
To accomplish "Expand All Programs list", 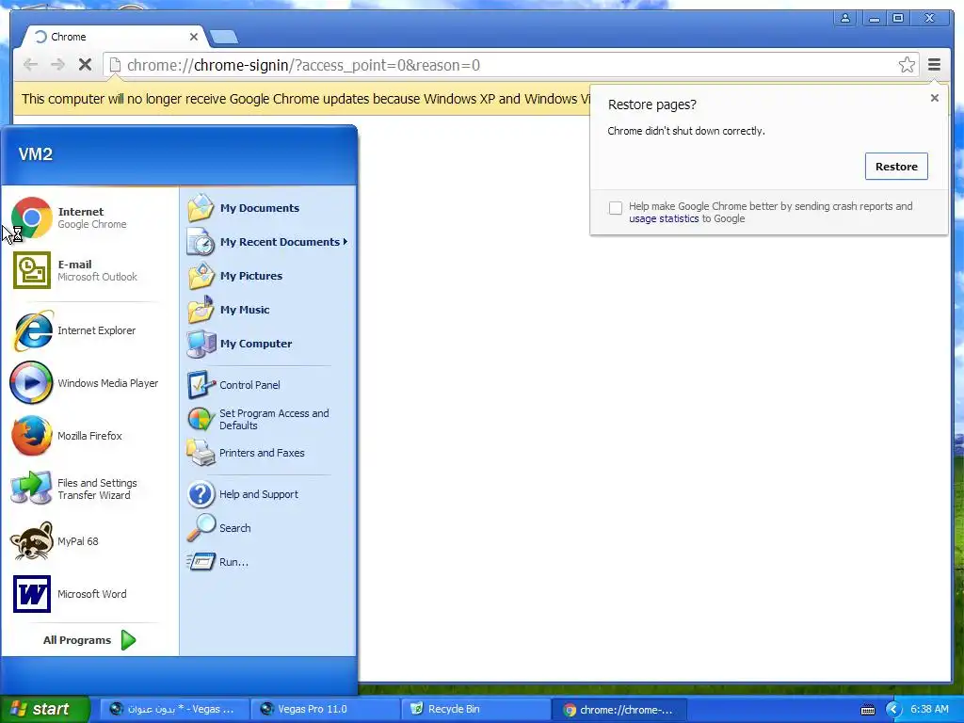I will [x=89, y=640].
